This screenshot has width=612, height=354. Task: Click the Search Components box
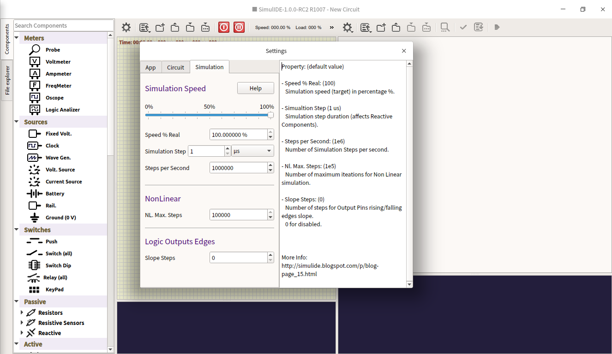pyautogui.click(x=63, y=26)
